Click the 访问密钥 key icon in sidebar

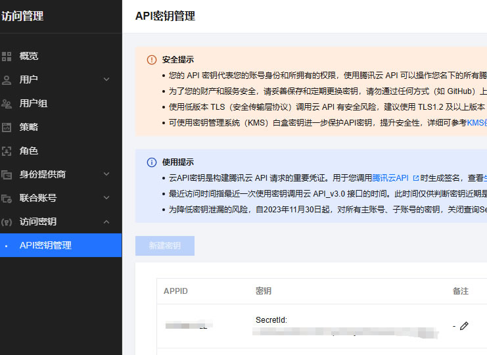pos(7,222)
